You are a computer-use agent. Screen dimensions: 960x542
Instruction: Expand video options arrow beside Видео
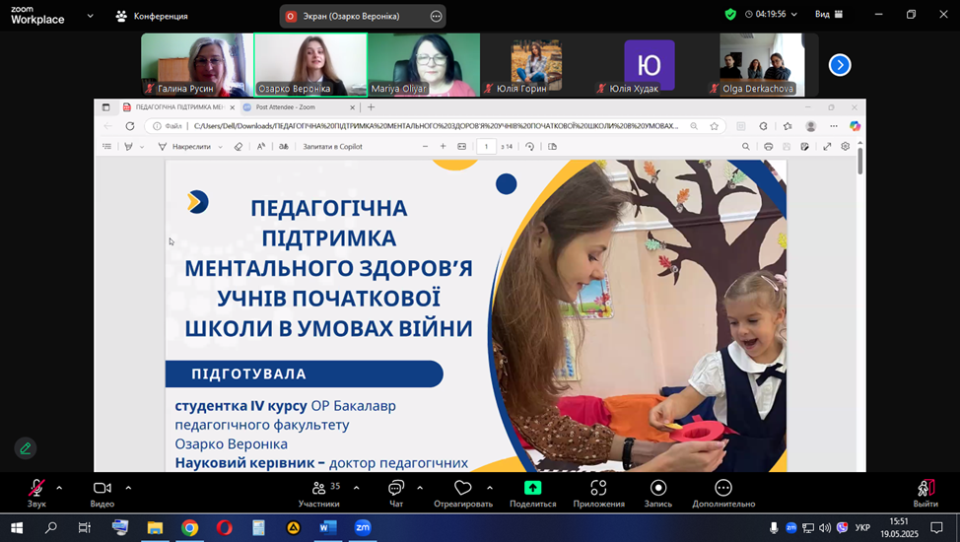tap(128, 487)
